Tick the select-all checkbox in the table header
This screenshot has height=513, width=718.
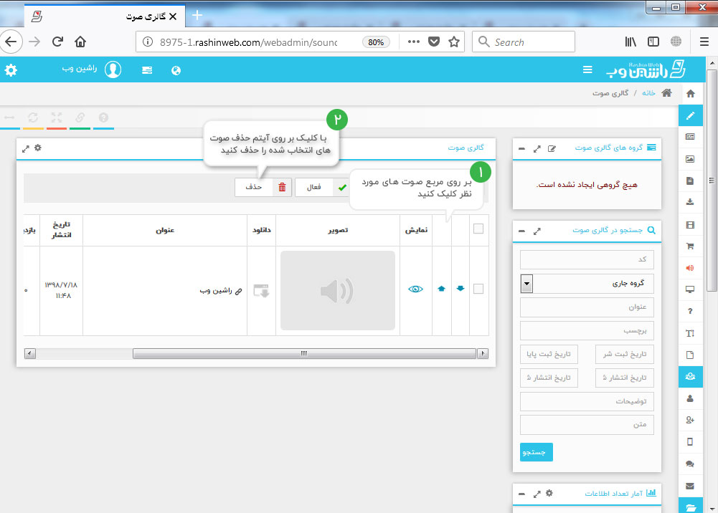pos(478,229)
